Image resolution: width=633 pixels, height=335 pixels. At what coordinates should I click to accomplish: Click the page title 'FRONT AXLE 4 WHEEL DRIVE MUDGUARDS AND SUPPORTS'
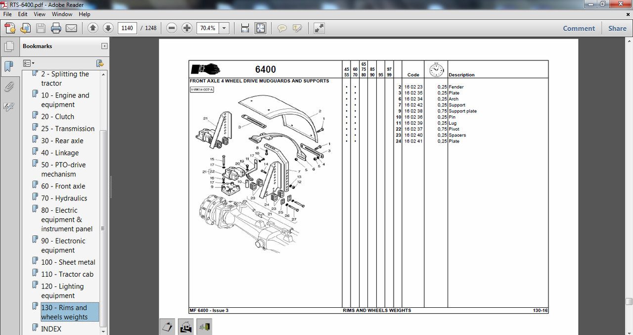259,81
